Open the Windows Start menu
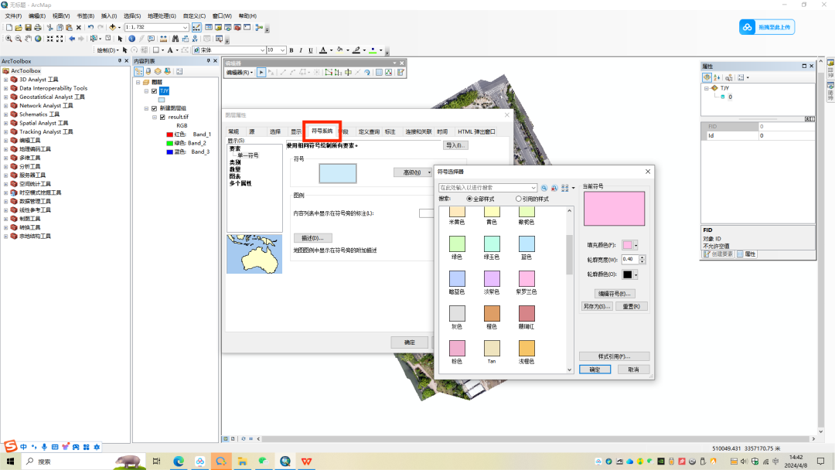This screenshot has height=470, width=835. pyautogui.click(x=10, y=461)
